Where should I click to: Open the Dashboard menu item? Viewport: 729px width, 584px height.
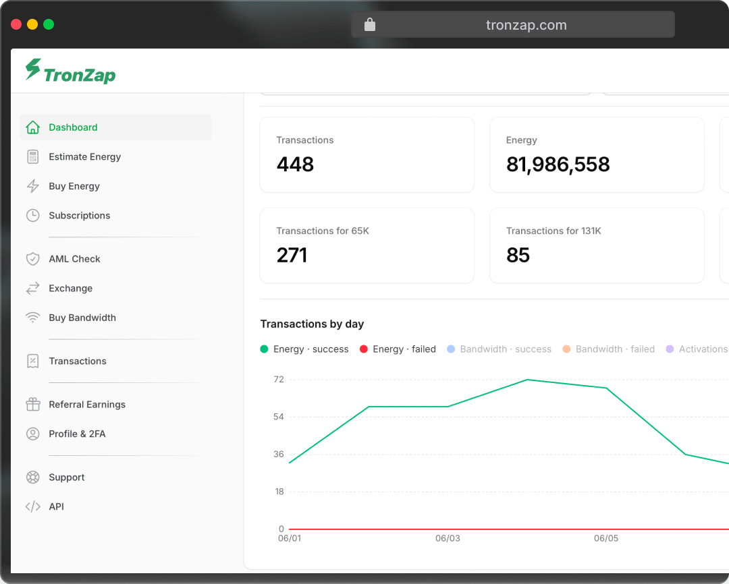tap(116, 127)
